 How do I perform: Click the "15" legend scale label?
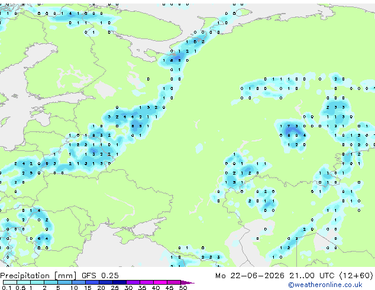click(x=88, y=288)
